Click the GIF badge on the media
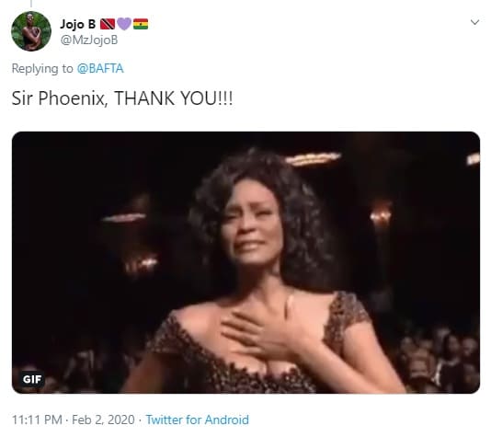The width and height of the screenshot is (491, 437). 32,379
